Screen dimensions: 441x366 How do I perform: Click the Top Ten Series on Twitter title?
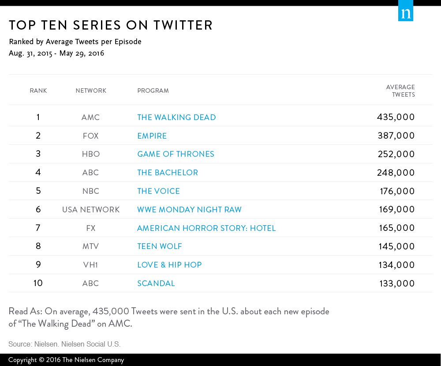click(111, 25)
